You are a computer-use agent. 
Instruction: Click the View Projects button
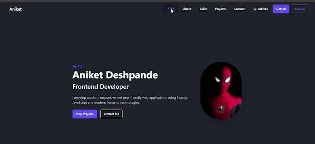[x=85, y=114]
